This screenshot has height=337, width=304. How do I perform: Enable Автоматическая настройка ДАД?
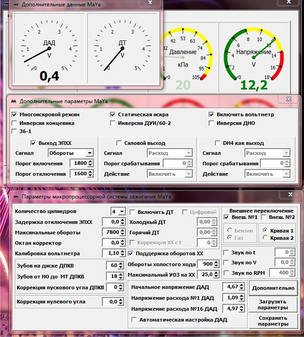(134, 320)
